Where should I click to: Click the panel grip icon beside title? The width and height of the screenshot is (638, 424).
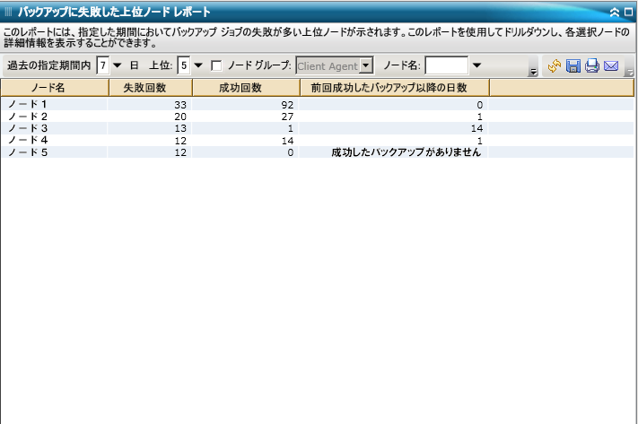point(9,12)
